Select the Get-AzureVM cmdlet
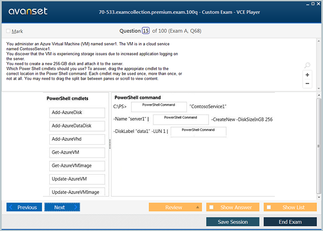323x231 pixels. tap(77, 152)
